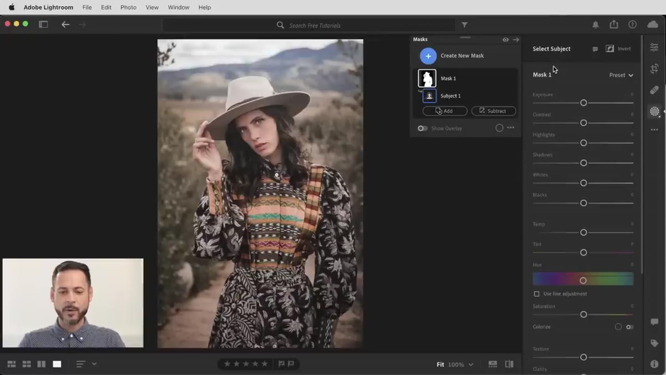Click the Texture slider handle
The width and height of the screenshot is (666, 375).
(583, 357)
